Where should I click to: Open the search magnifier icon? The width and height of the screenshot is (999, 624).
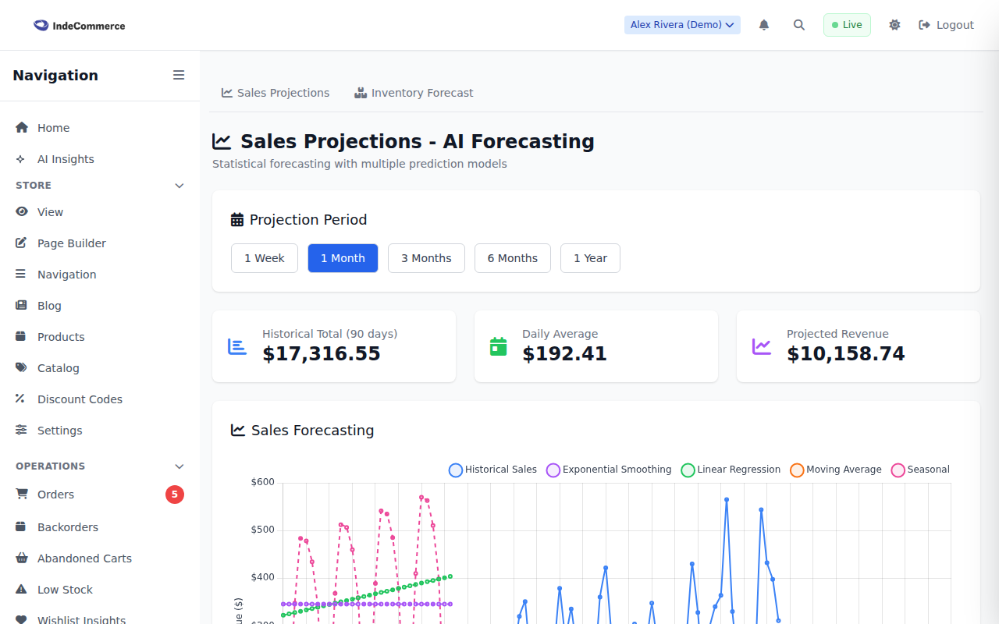[x=799, y=25]
